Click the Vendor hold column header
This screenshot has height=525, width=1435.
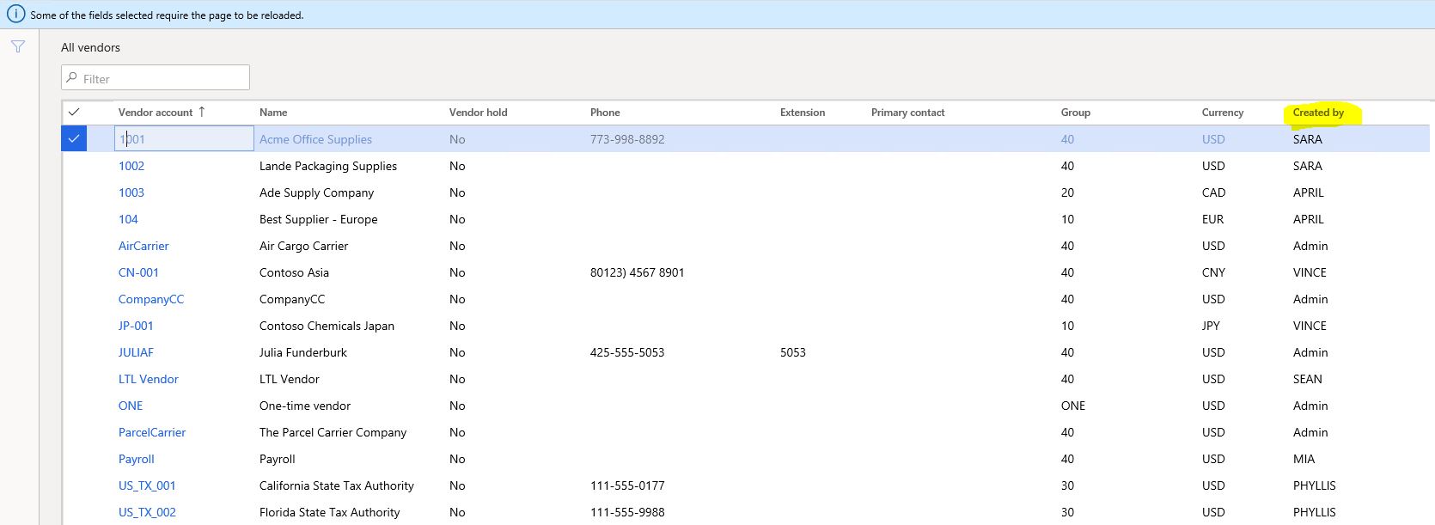(x=478, y=113)
